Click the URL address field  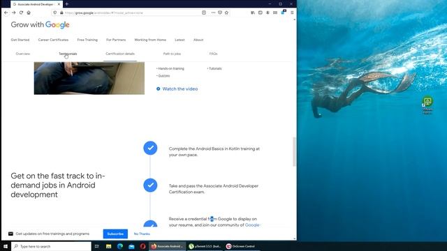(131, 13)
